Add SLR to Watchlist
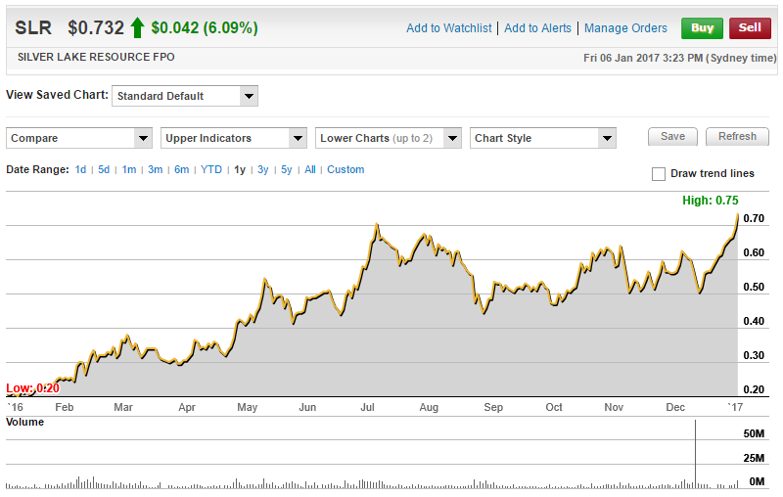Image resolution: width=783 pixels, height=497 pixels. tap(448, 28)
